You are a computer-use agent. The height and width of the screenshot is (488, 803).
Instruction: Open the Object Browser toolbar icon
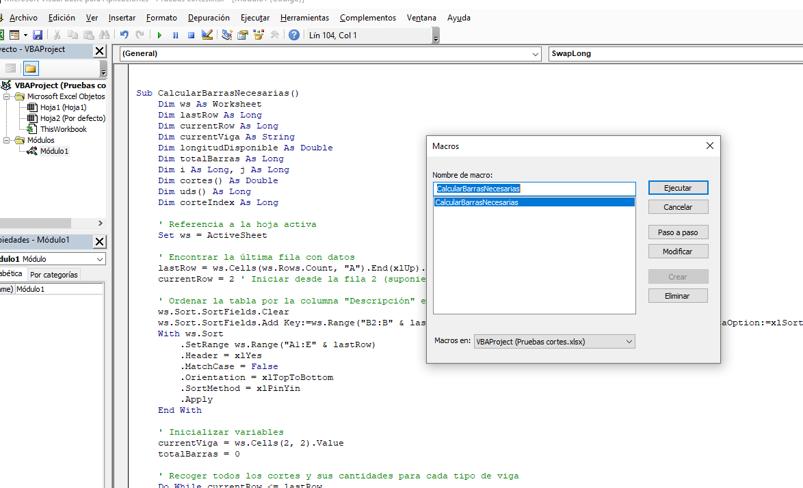(259, 35)
